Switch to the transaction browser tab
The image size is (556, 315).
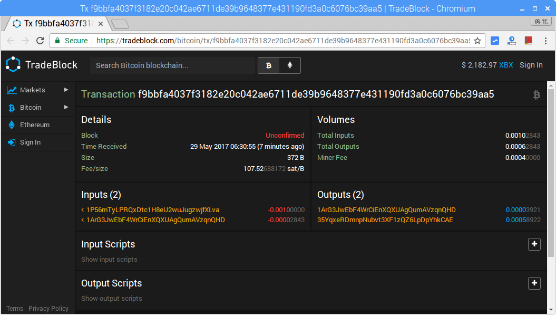pyautogui.click(x=53, y=23)
